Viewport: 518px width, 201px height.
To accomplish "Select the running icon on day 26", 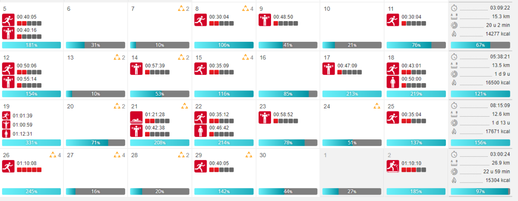I will [x=8, y=167].
